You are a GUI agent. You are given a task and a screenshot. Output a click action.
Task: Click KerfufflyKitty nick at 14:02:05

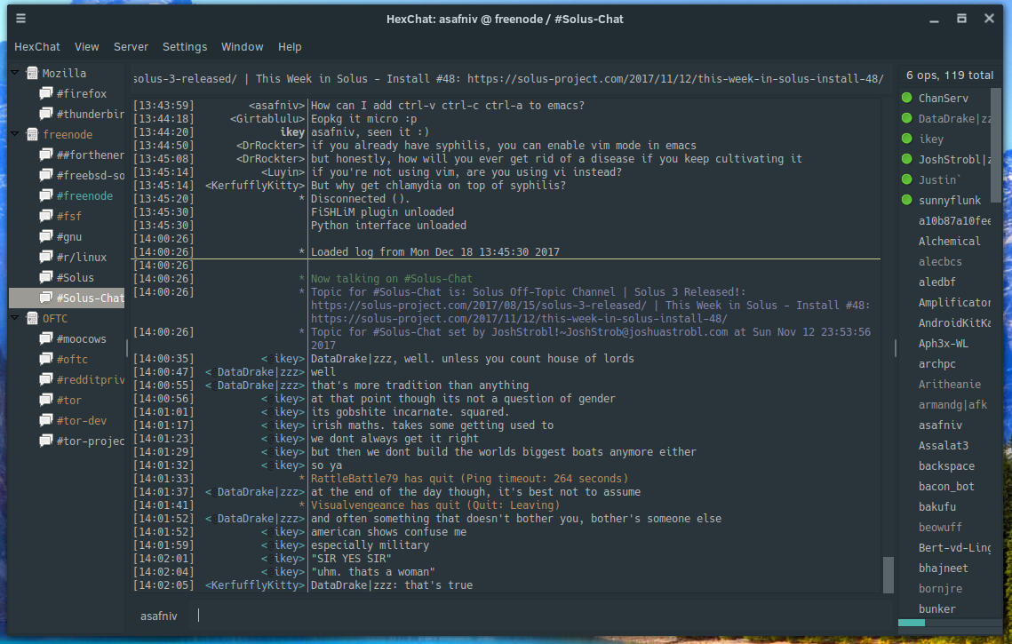254,585
